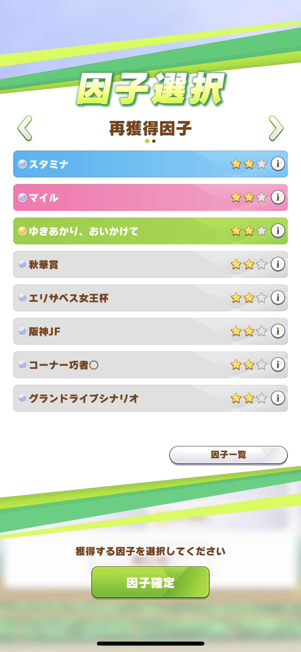Go to next factor page arrow
Image resolution: width=301 pixels, height=652 pixels.
(276, 128)
